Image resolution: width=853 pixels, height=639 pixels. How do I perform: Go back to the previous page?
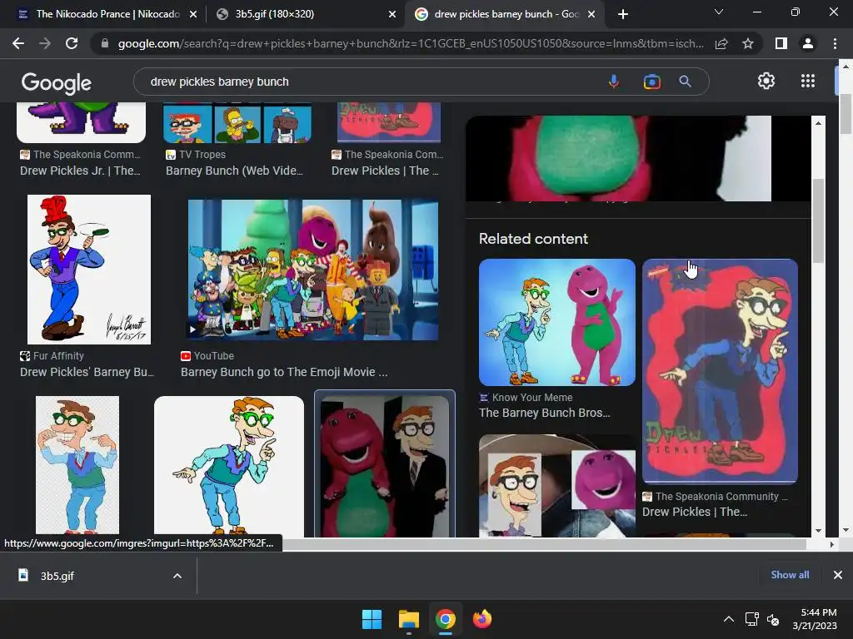pos(18,43)
